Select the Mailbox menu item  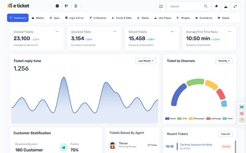[38, 18]
